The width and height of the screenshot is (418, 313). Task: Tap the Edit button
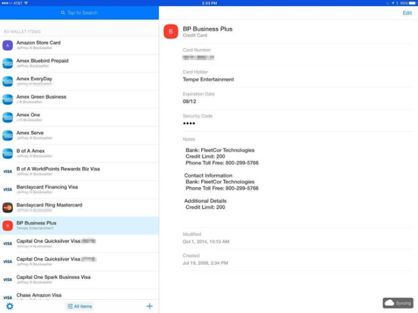(x=407, y=13)
